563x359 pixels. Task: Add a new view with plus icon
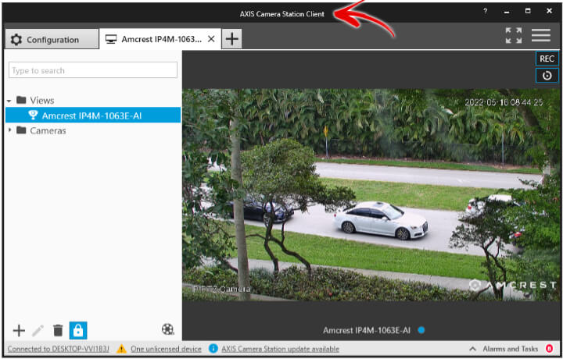click(x=20, y=331)
